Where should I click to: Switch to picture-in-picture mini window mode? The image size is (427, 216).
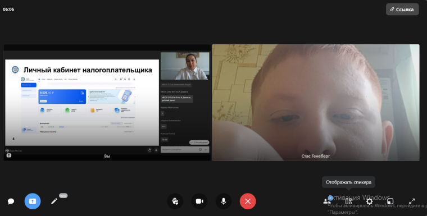[390, 201]
